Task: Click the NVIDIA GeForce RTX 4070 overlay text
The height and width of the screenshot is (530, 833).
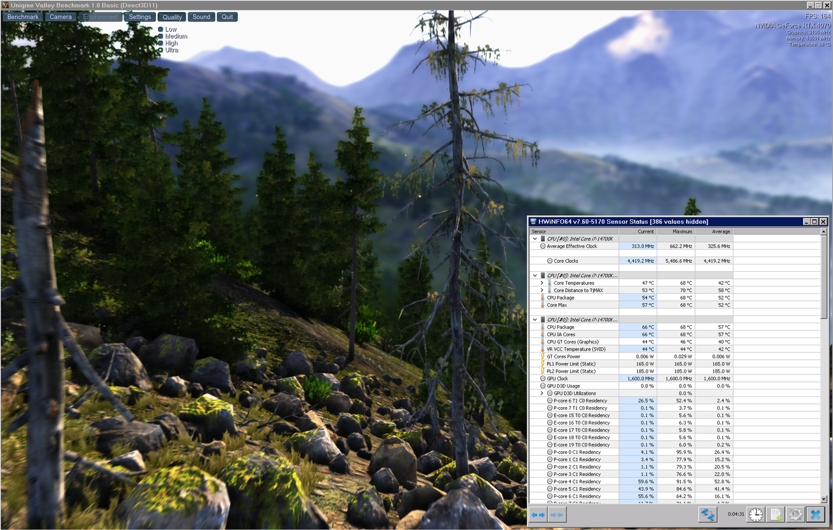Action: pos(793,25)
